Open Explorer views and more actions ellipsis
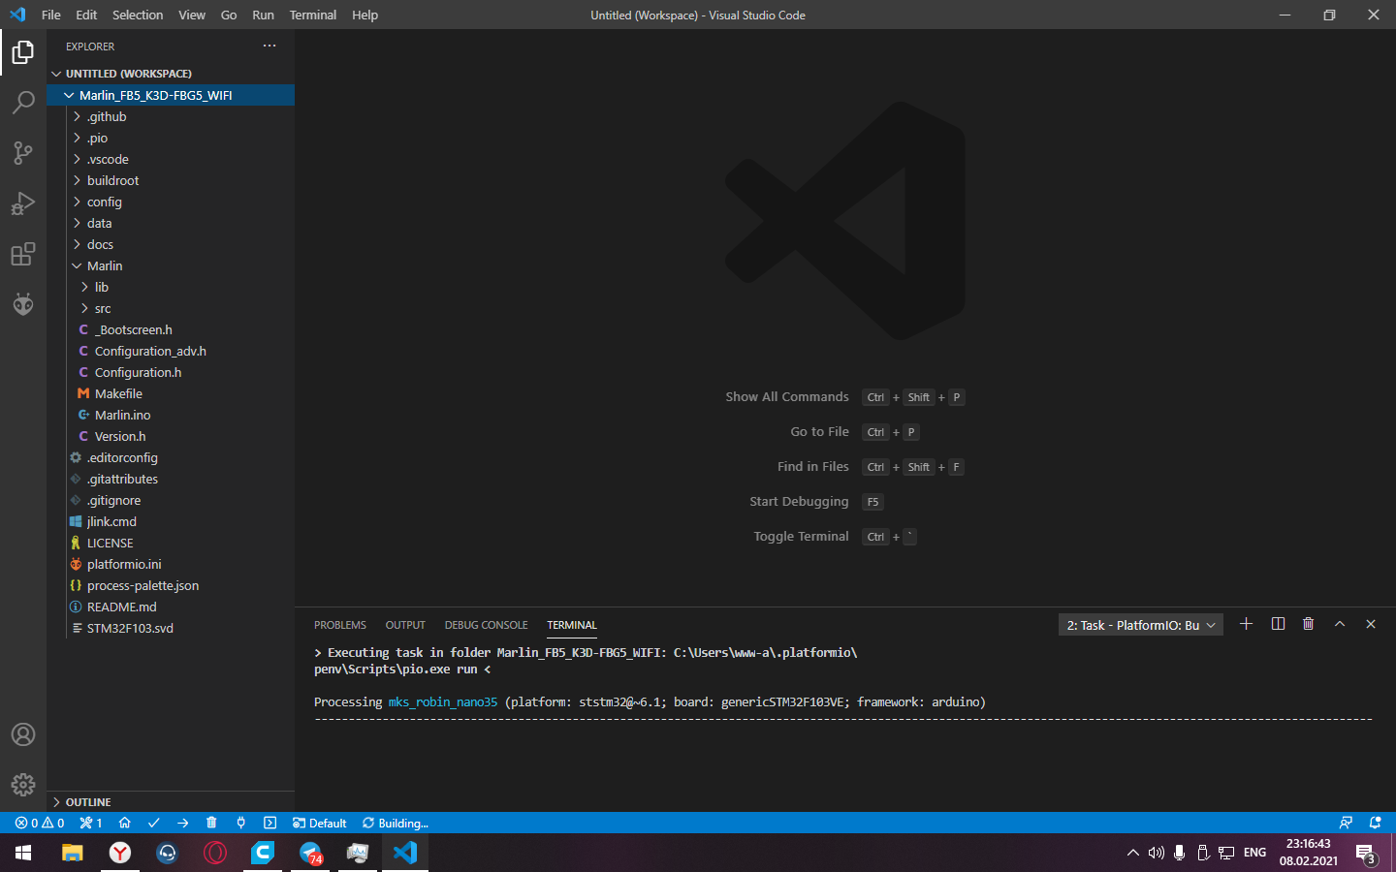The height and width of the screenshot is (872, 1396). [x=270, y=46]
